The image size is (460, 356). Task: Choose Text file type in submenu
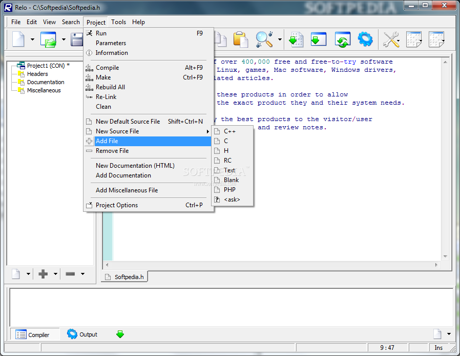232,170
